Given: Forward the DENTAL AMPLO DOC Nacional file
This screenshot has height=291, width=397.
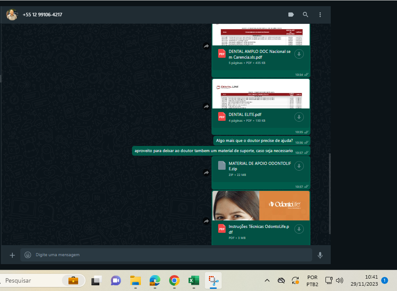Looking at the screenshot, I should [206, 46].
